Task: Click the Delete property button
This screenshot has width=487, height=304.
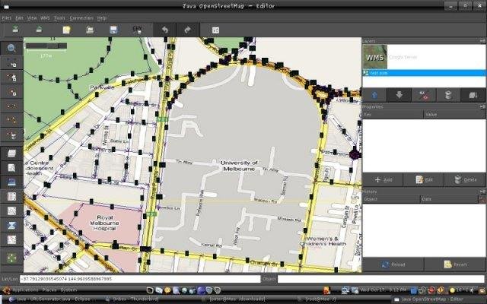Action: [x=465, y=179]
